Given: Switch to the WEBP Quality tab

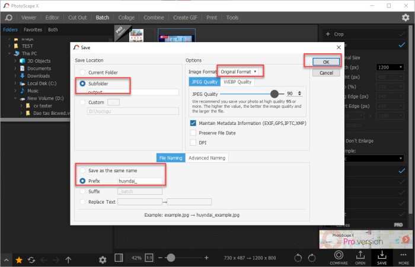Looking at the screenshot, I should pyautogui.click(x=237, y=82).
